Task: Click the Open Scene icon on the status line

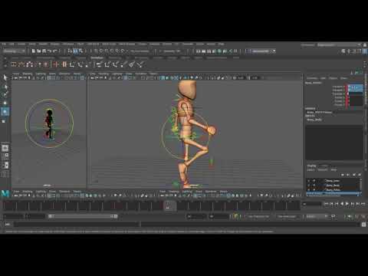Action: pyautogui.click(x=38, y=51)
